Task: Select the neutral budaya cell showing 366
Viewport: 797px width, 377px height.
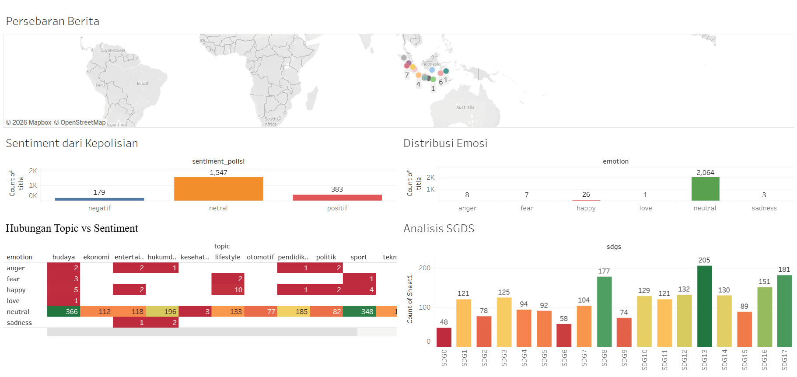Action: point(63,311)
